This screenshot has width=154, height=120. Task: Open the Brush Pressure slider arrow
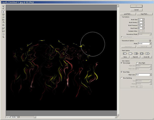[x=143, y=25]
